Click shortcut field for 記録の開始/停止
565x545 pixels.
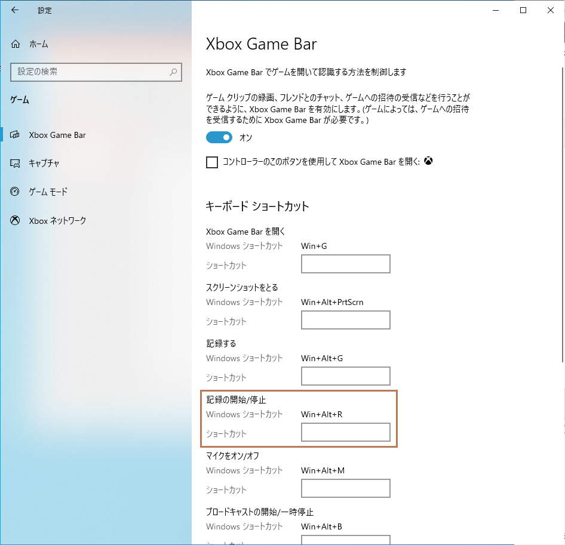pyautogui.click(x=346, y=432)
